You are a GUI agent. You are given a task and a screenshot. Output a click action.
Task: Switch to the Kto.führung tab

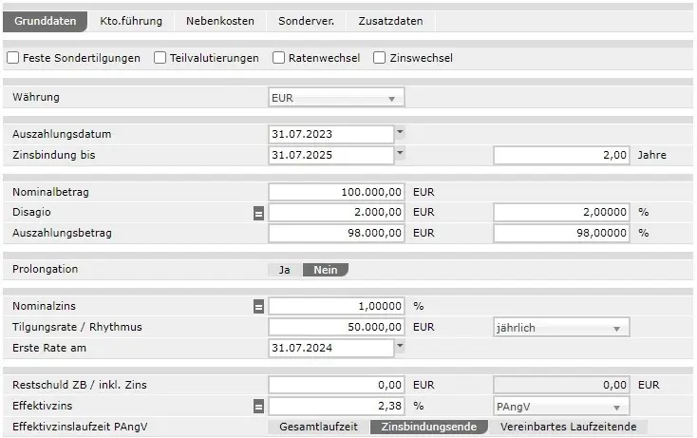(131, 21)
